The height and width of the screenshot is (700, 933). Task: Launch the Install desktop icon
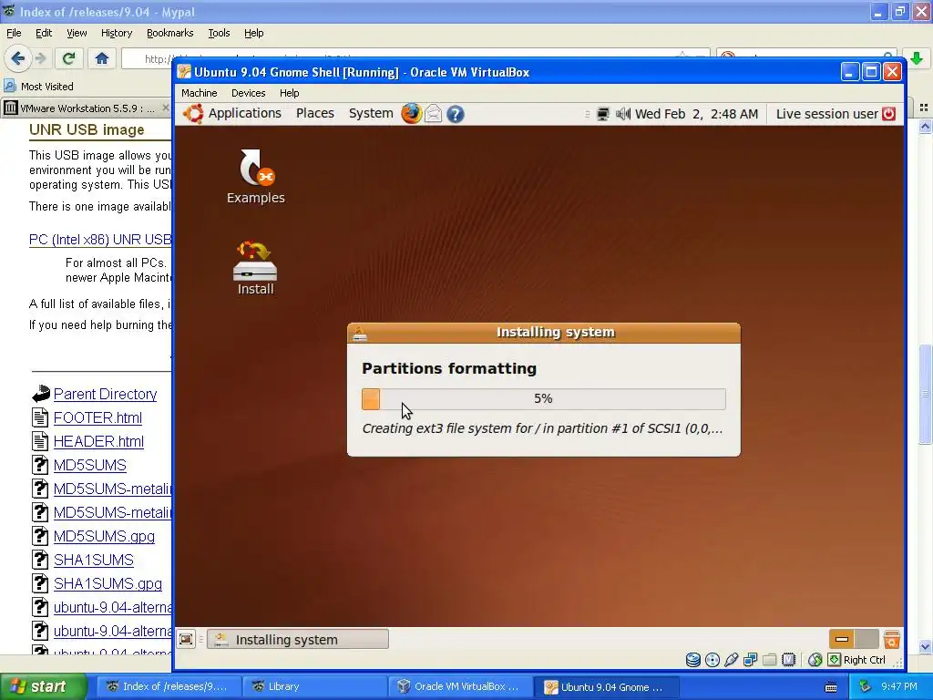[x=255, y=268]
